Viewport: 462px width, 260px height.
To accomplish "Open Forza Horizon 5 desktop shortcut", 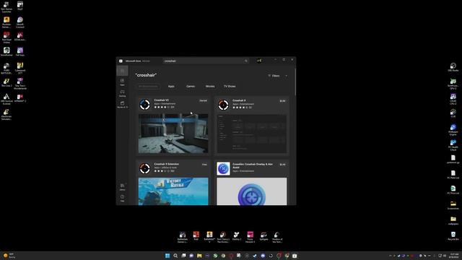I will (250, 237).
